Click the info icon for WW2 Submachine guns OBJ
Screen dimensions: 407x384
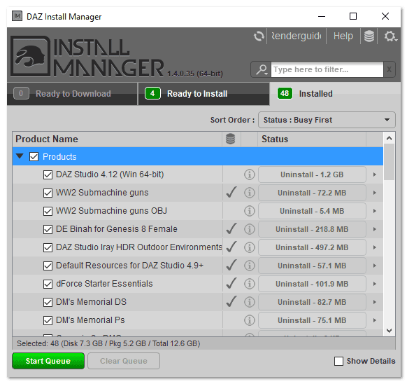point(250,211)
